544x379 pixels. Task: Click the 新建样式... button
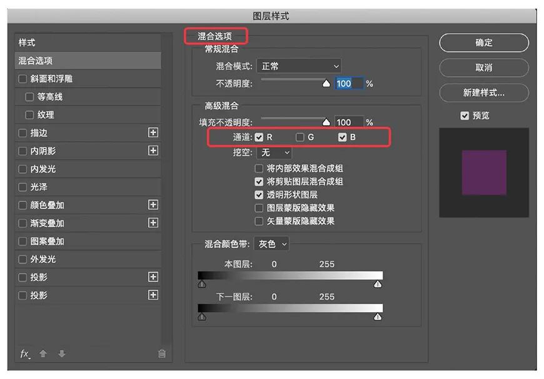[483, 92]
